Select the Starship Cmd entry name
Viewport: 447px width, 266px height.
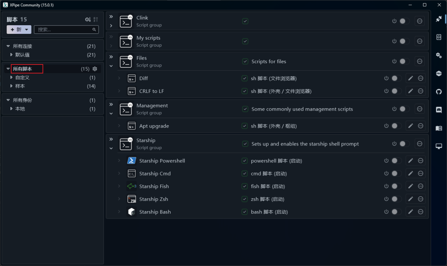pos(155,173)
